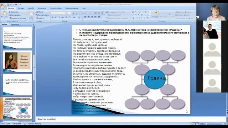Screen dimensions: 228x128
Task: Toggle text shadow formatting
Action: click(66, 17)
